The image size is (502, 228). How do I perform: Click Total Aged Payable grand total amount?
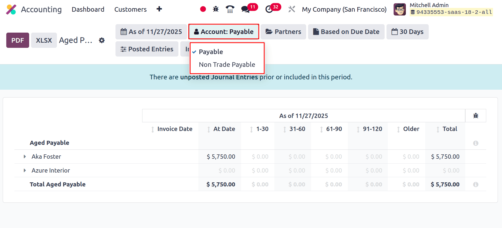[445, 185]
